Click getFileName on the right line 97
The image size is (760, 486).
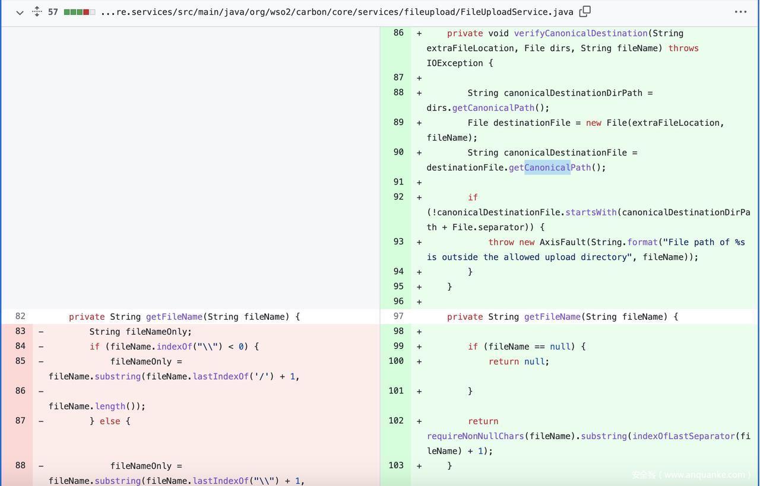tap(552, 317)
